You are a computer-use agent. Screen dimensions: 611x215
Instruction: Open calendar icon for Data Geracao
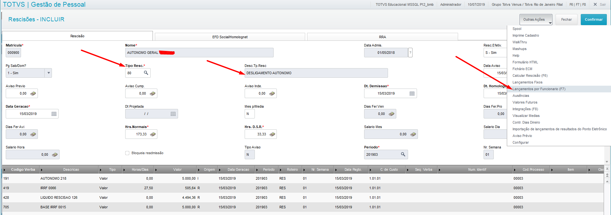[x=54, y=114]
